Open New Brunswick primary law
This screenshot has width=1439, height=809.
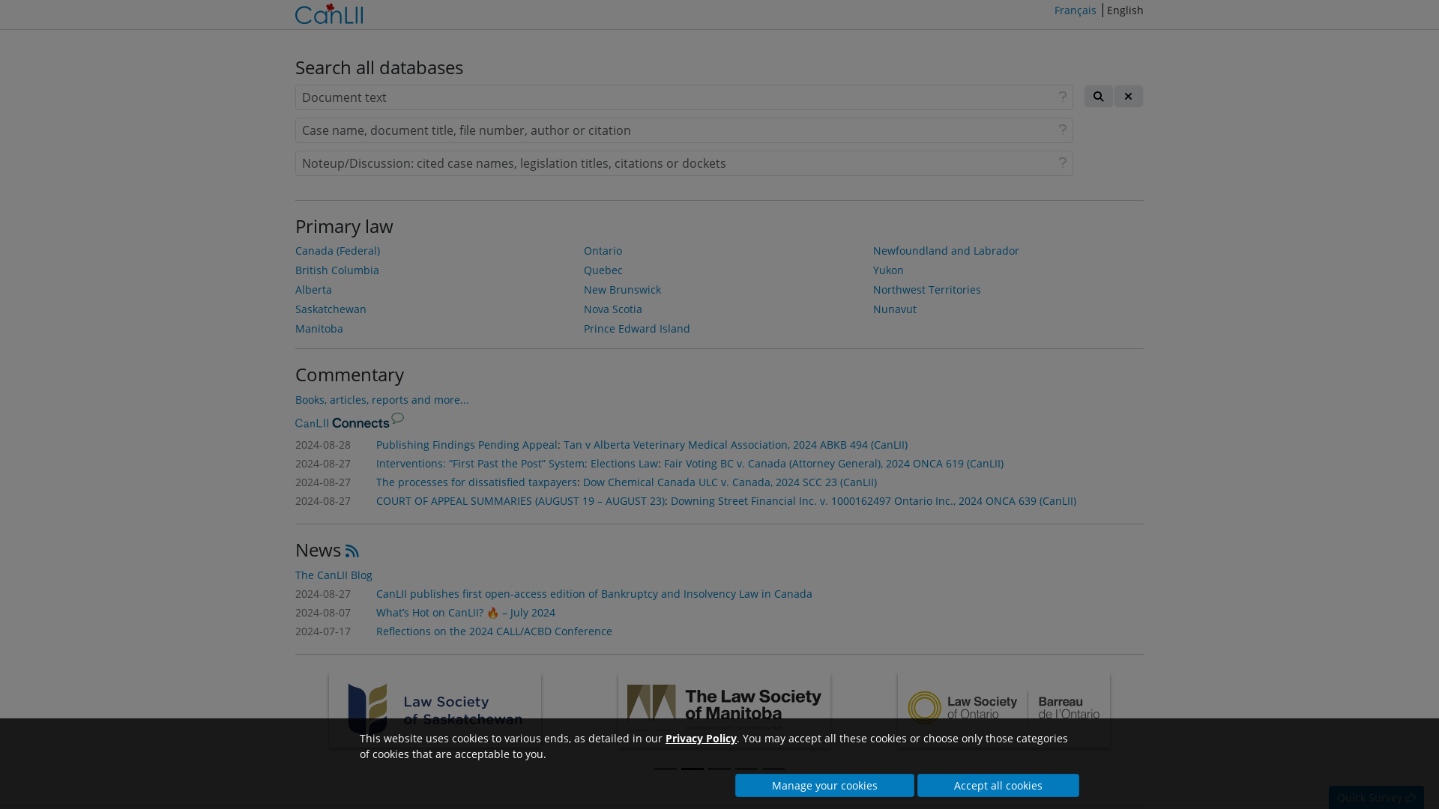[x=622, y=290]
